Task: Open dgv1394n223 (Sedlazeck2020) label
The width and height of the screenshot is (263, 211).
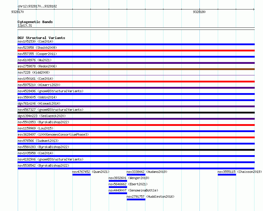Action: (42, 116)
